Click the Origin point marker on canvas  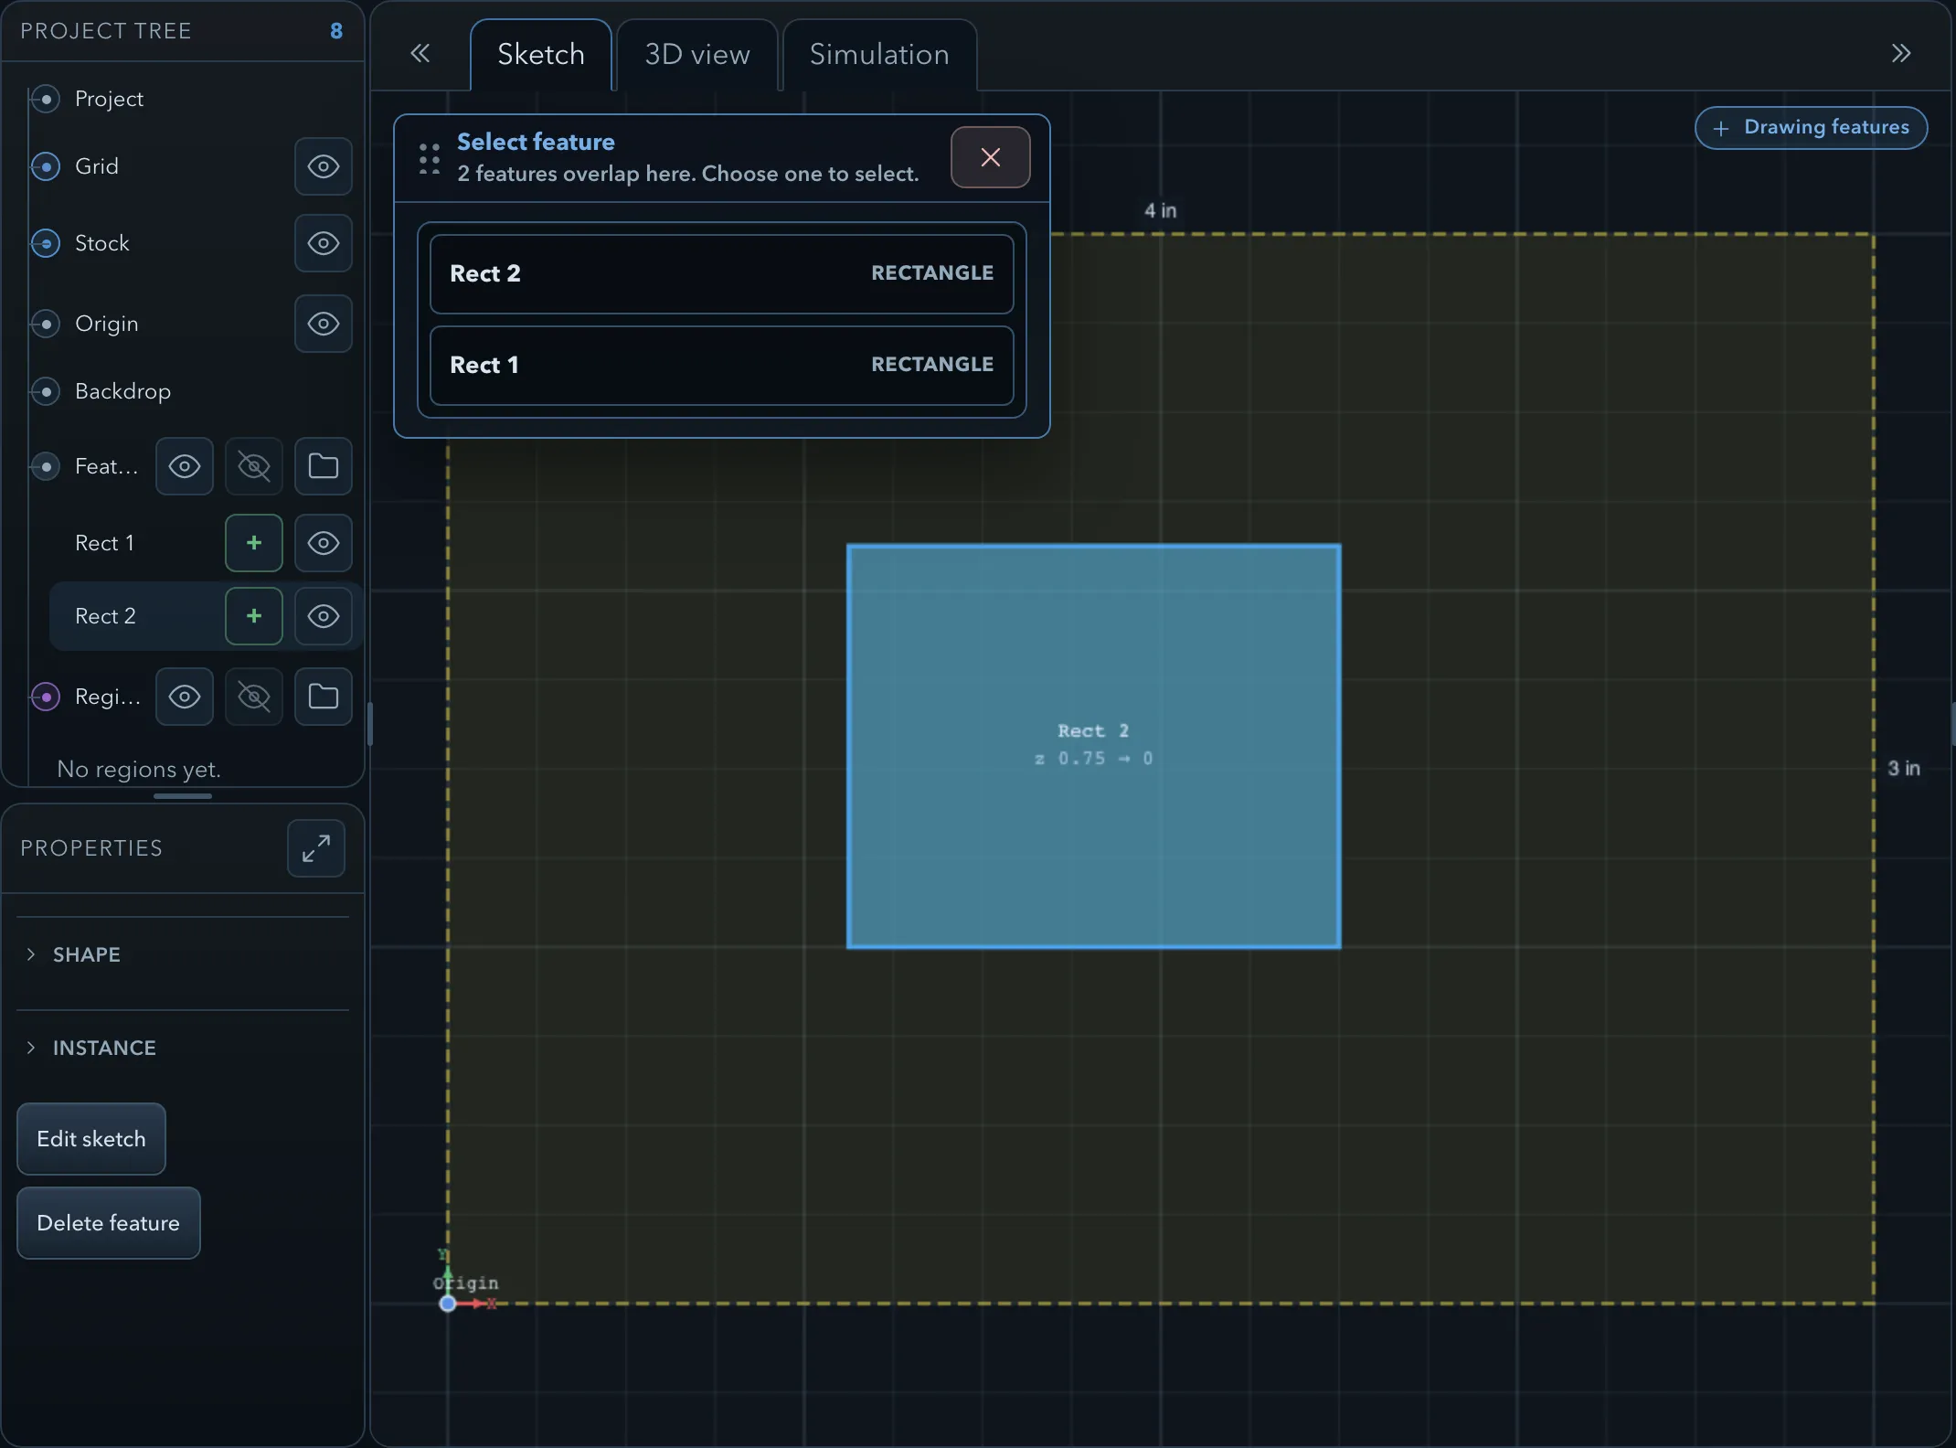pyautogui.click(x=448, y=1304)
